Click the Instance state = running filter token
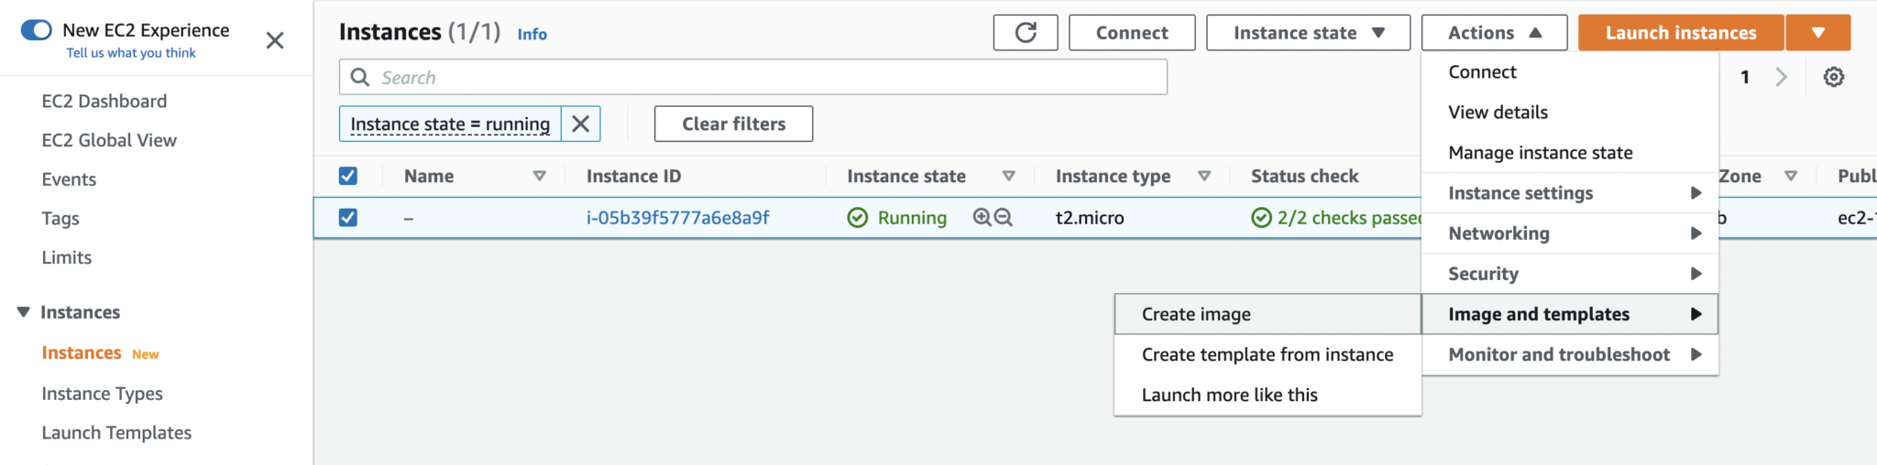 [x=450, y=124]
